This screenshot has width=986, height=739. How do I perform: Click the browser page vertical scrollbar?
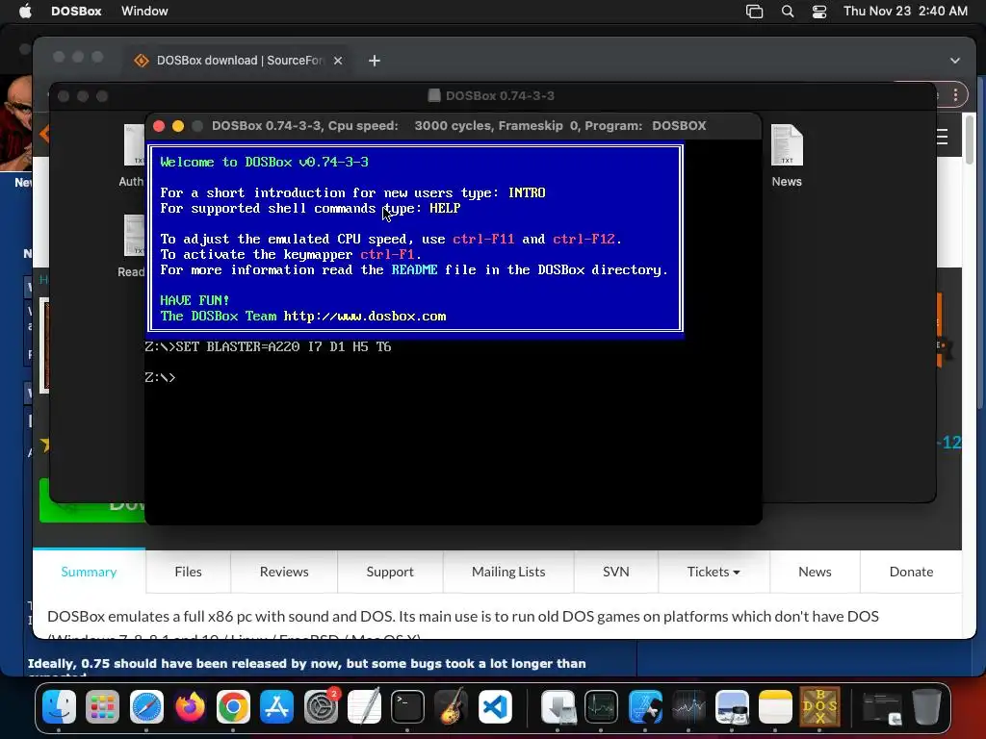pyautogui.click(x=971, y=140)
